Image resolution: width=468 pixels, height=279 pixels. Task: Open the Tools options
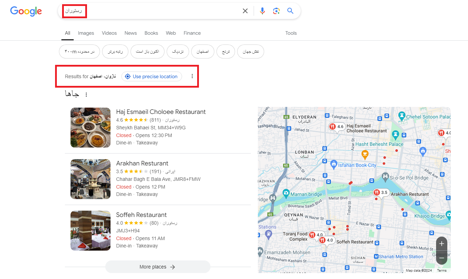(x=291, y=33)
